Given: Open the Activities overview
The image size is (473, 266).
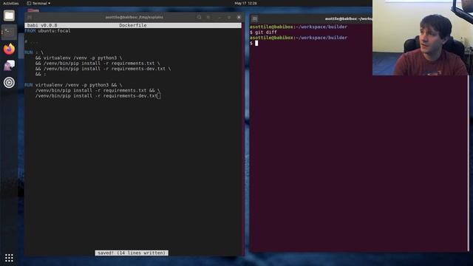Looking at the screenshot, I should click(11, 3).
